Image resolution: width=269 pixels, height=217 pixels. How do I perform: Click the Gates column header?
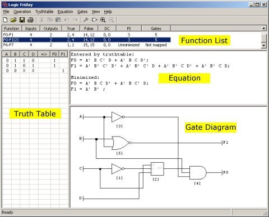(156, 29)
